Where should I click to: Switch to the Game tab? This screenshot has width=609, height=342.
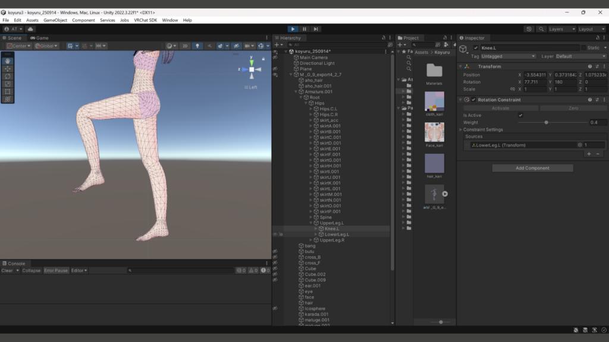[x=40, y=38]
